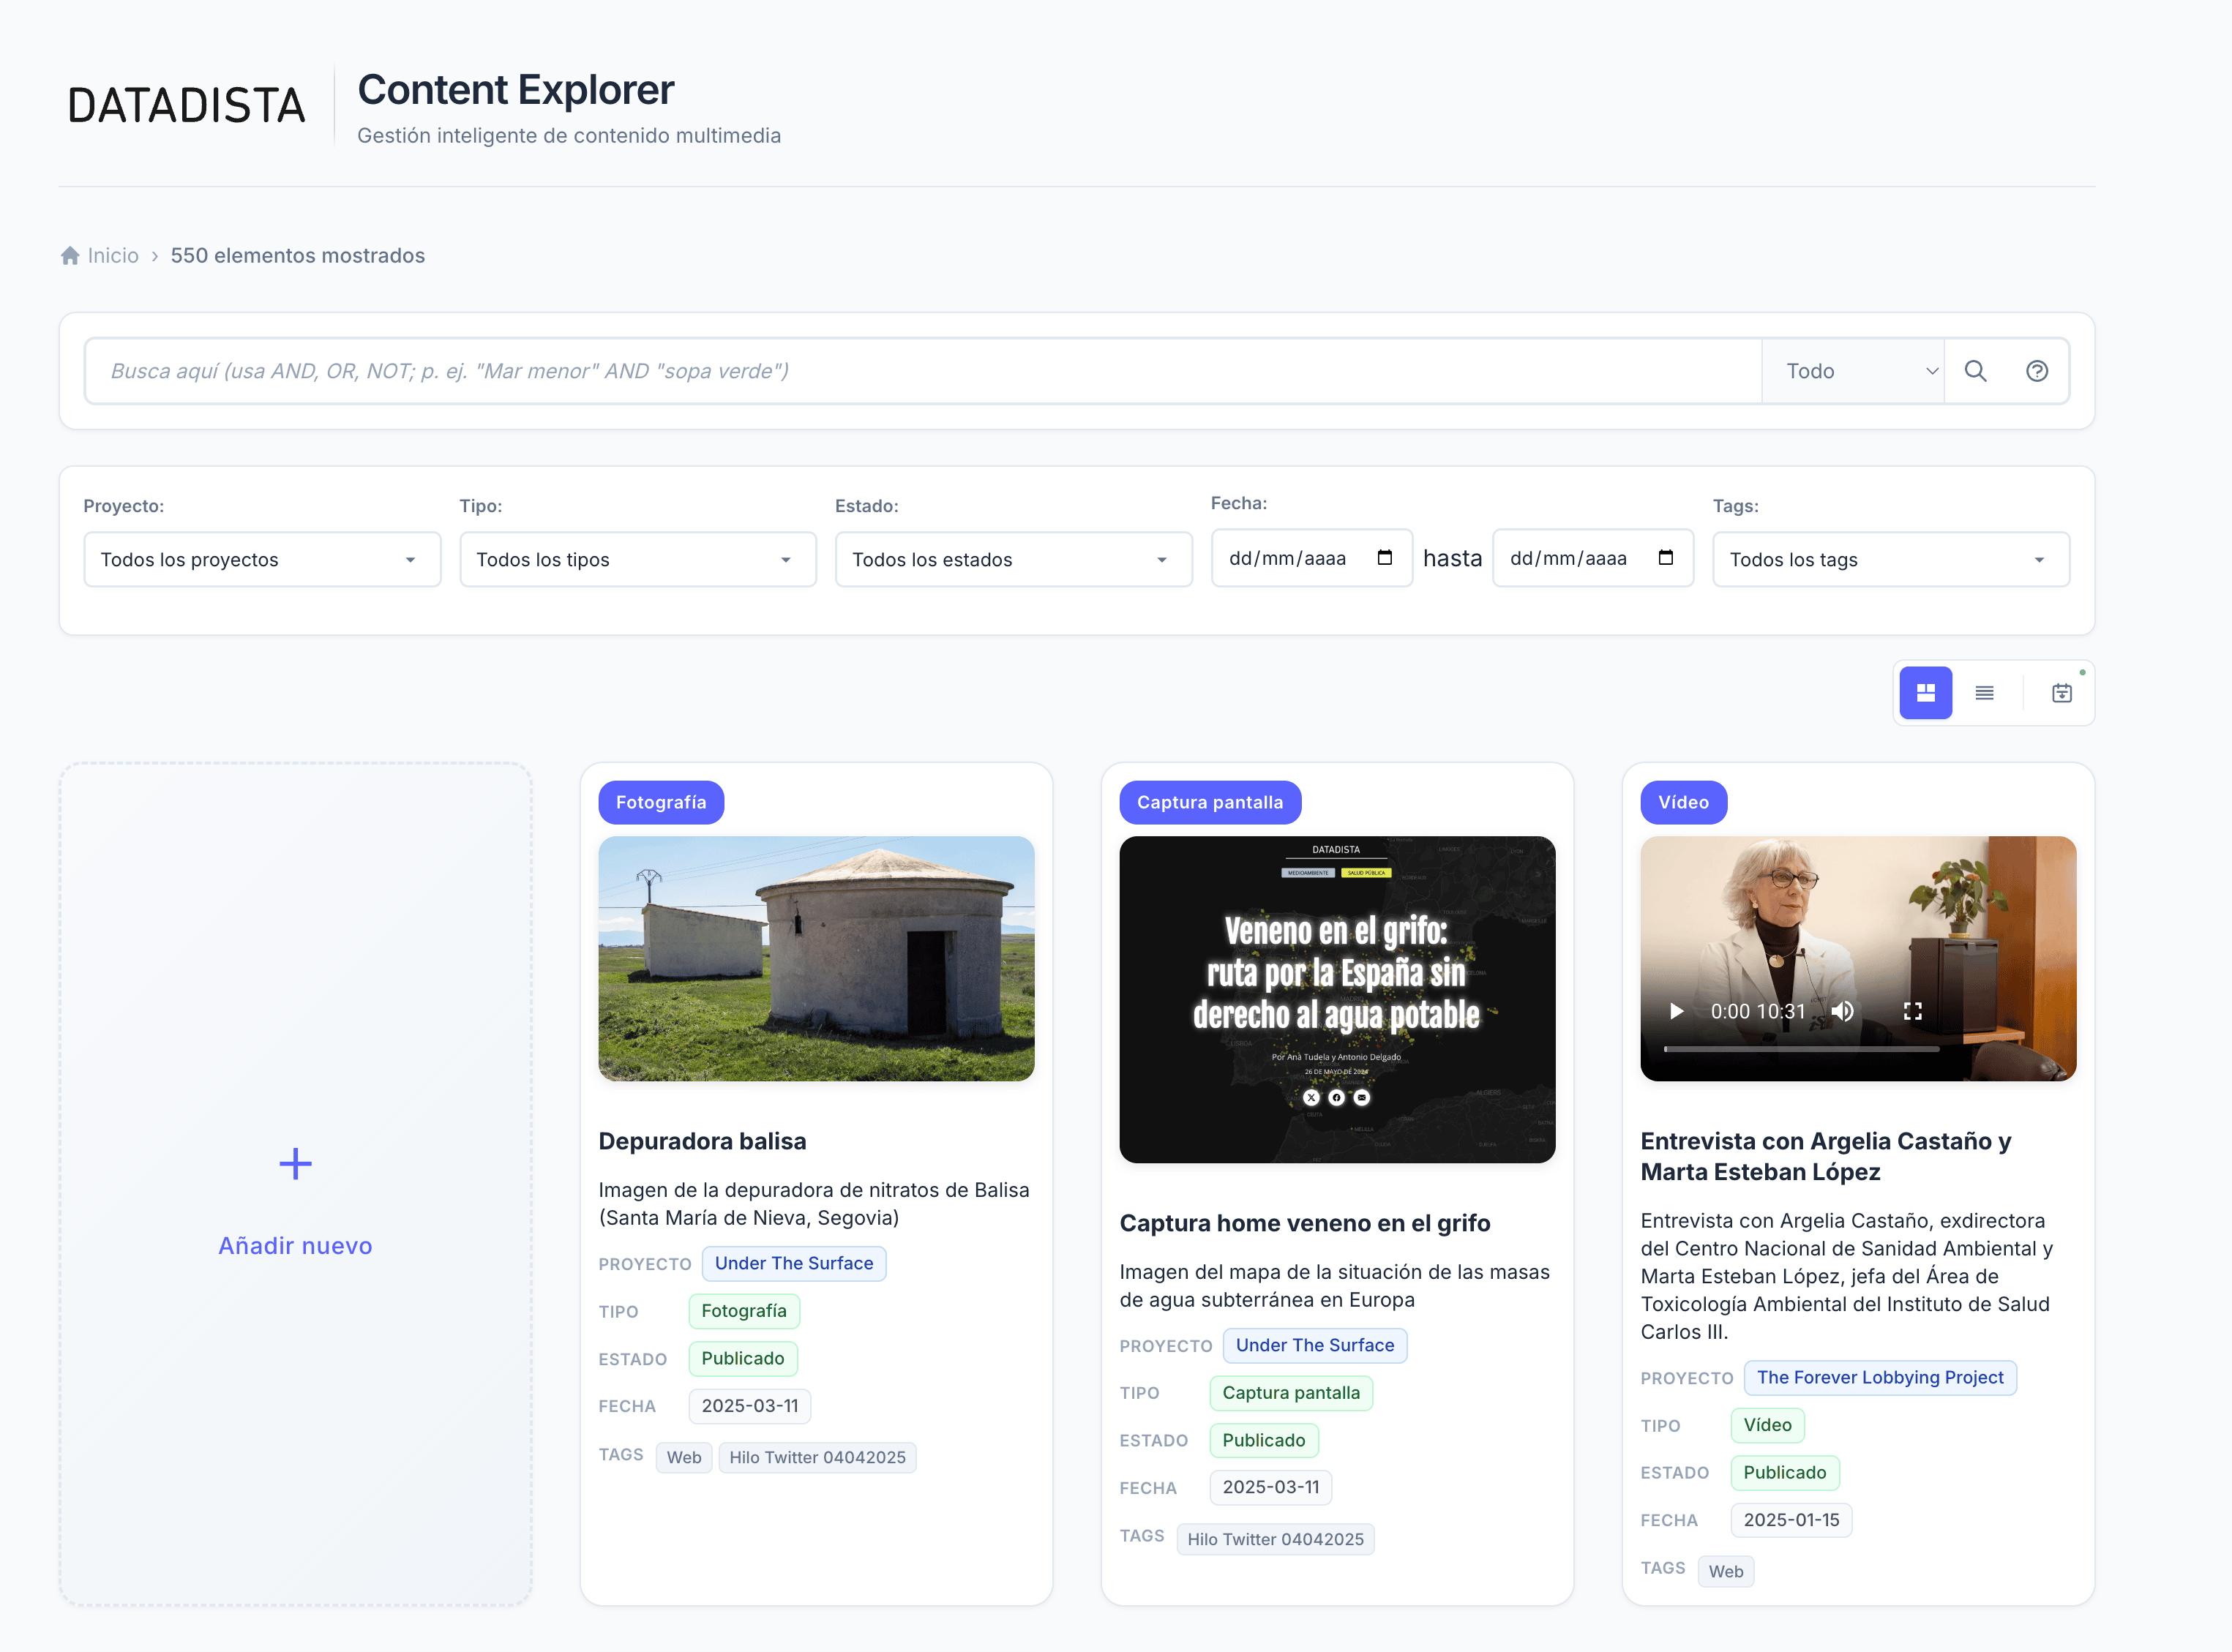Open Todos los tipos dropdown
2232x1652 pixels.
(637, 559)
